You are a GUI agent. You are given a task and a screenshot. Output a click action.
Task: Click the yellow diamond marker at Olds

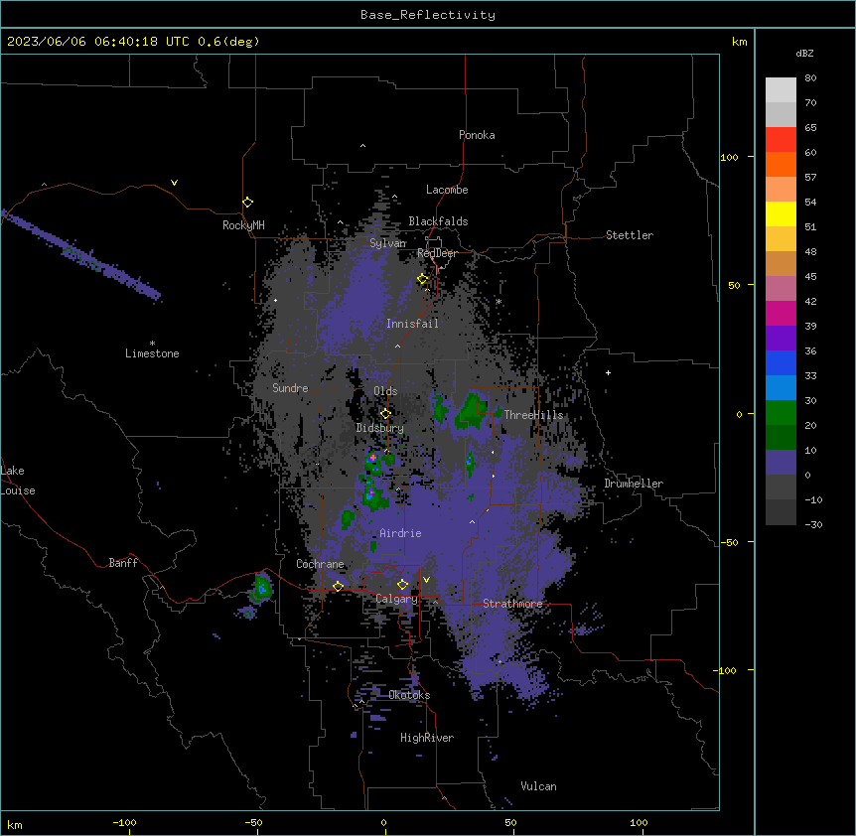[x=385, y=414]
